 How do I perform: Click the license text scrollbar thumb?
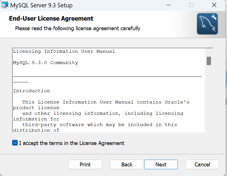[x=209, y=61]
